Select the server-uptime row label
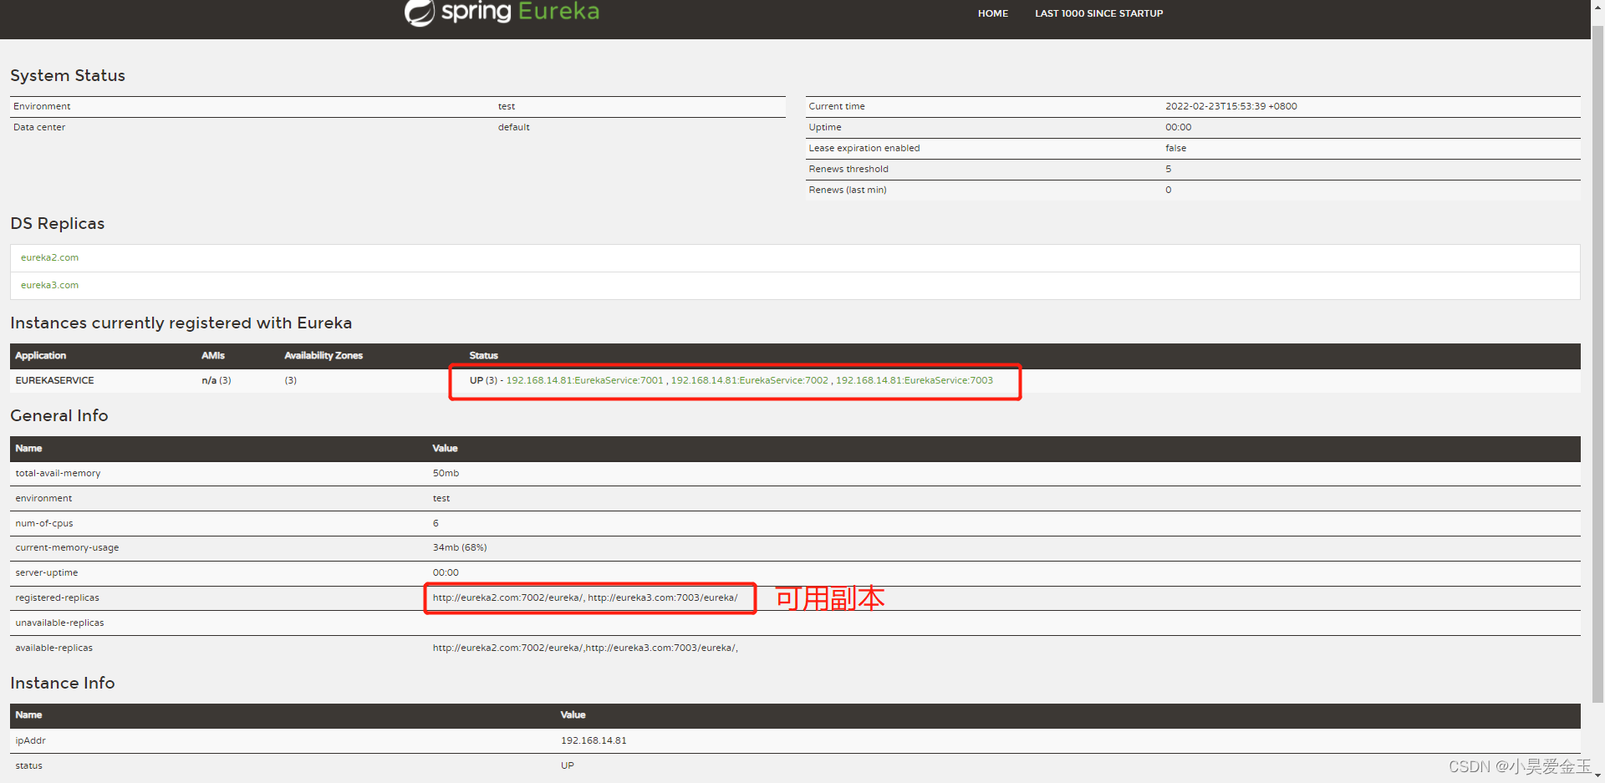The height and width of the screenshot is (783, 1605). 47,572
